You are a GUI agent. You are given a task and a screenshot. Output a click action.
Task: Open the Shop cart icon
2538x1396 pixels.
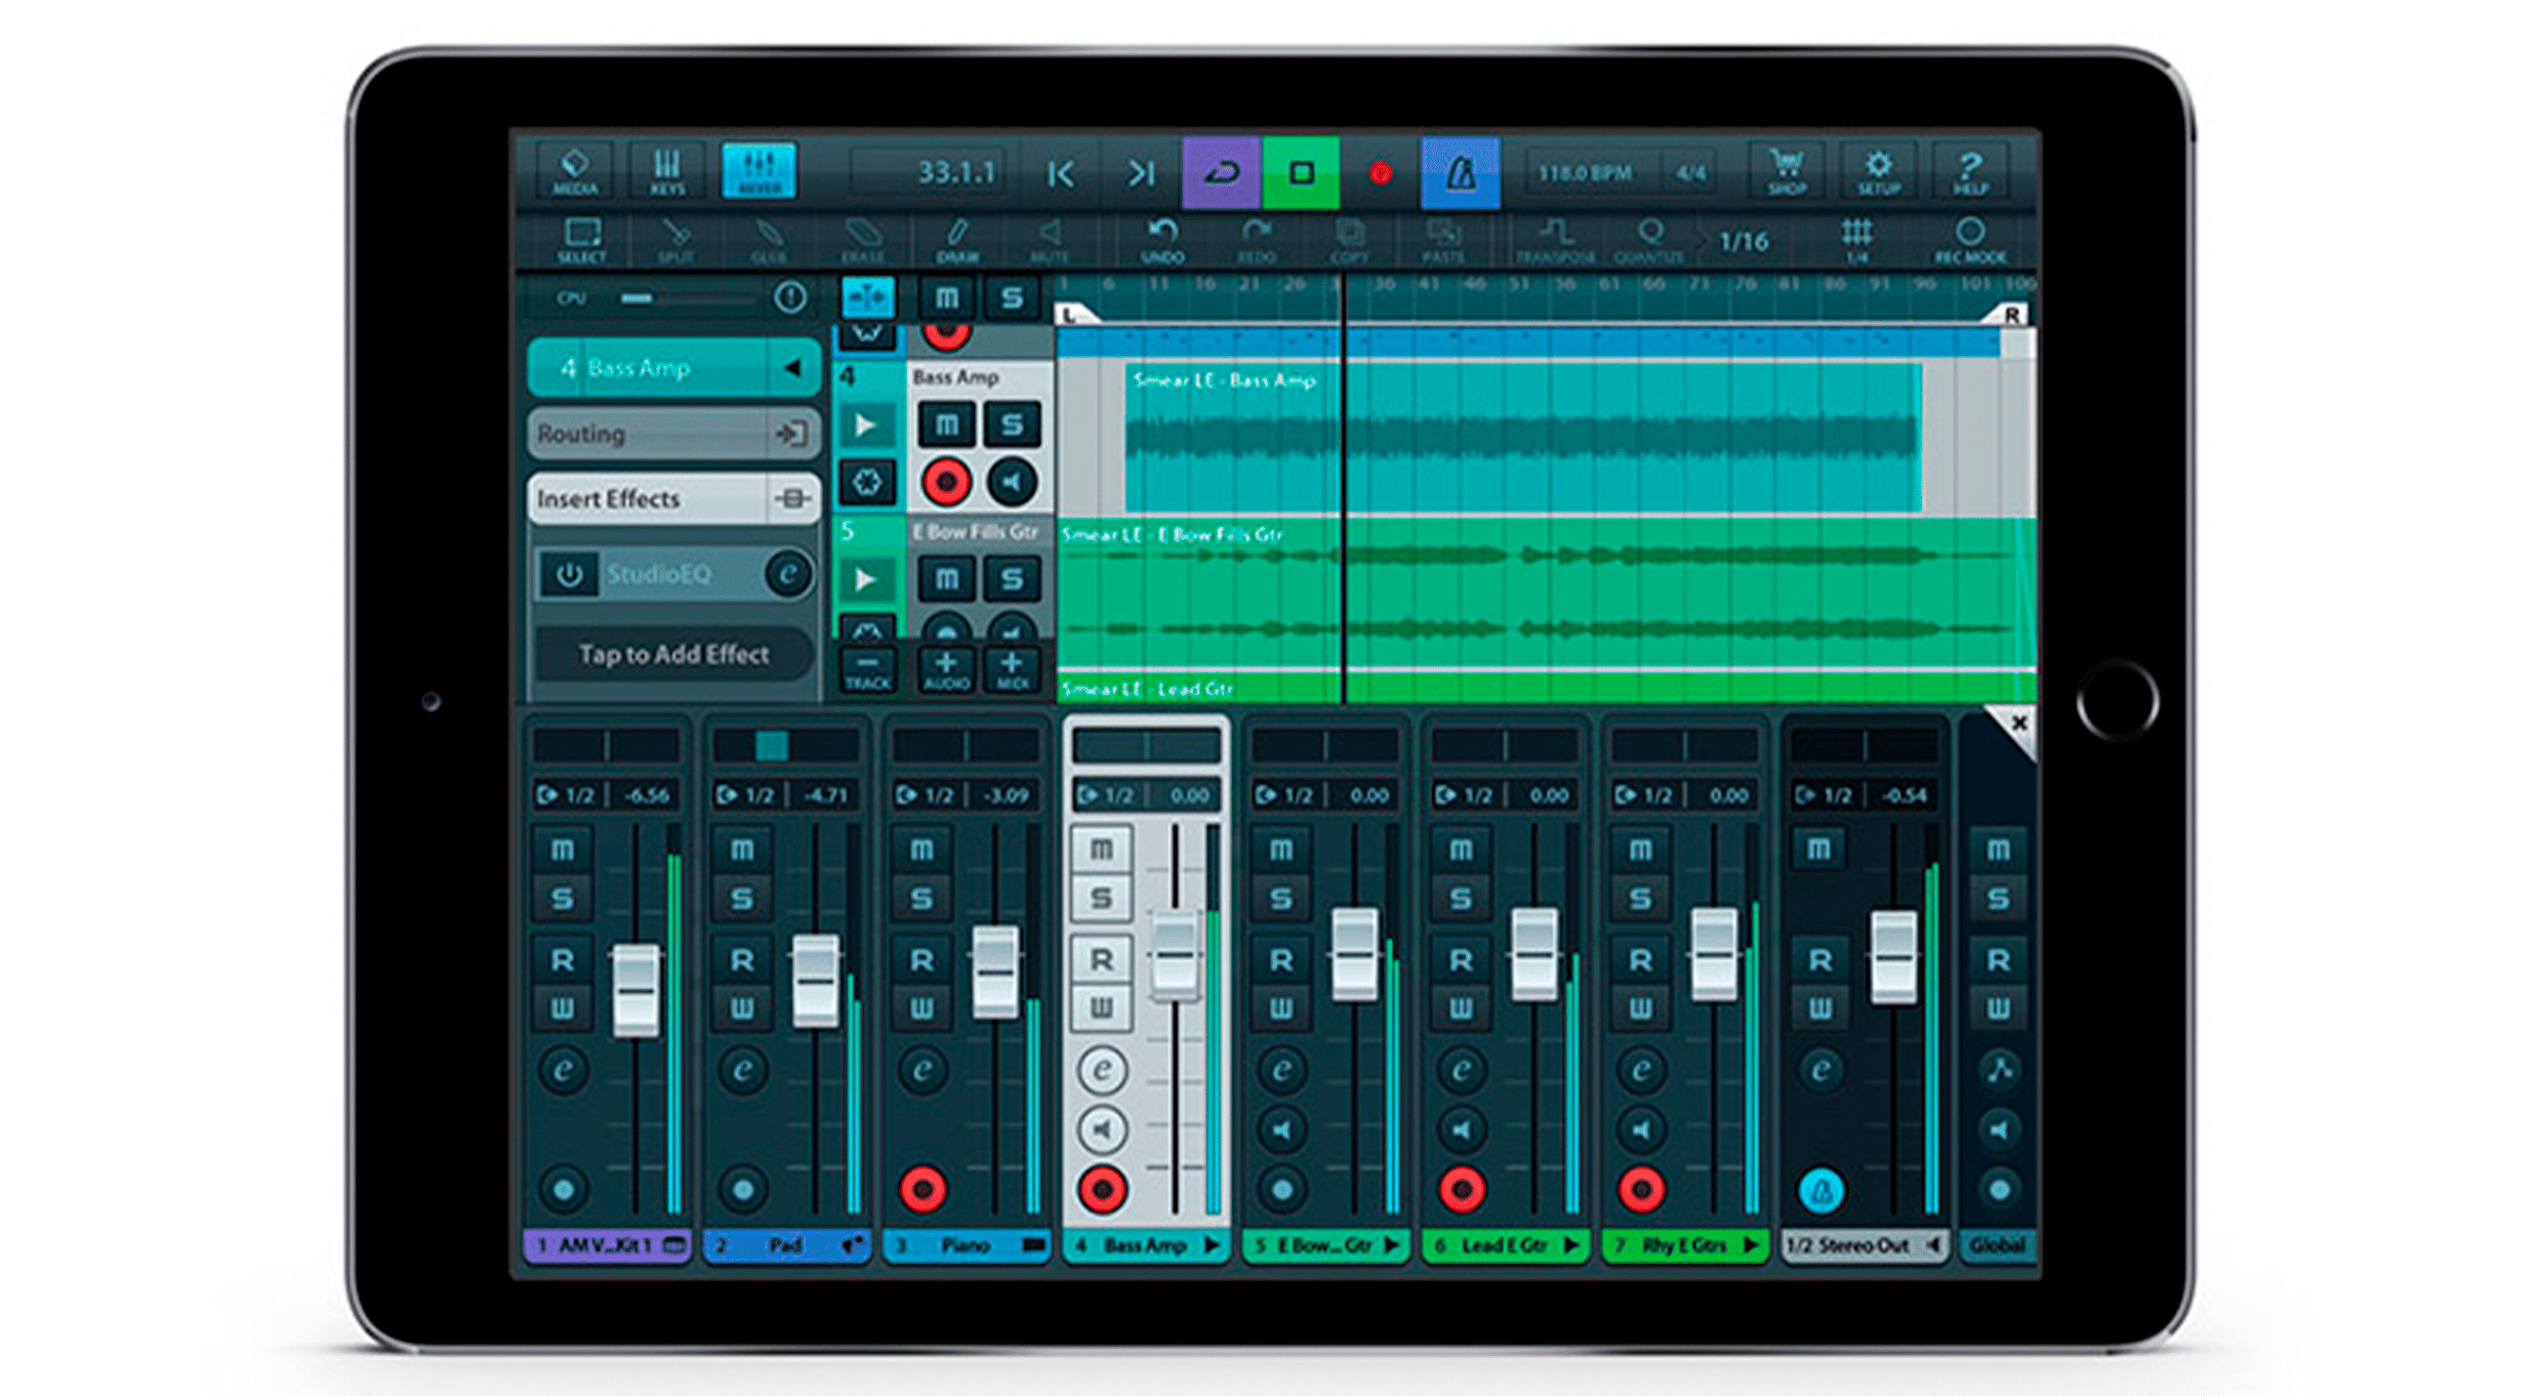(1785, 172)
